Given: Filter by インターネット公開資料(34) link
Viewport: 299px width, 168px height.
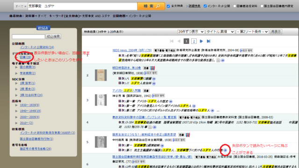Looking at the screenshot, I should point(37,47).
